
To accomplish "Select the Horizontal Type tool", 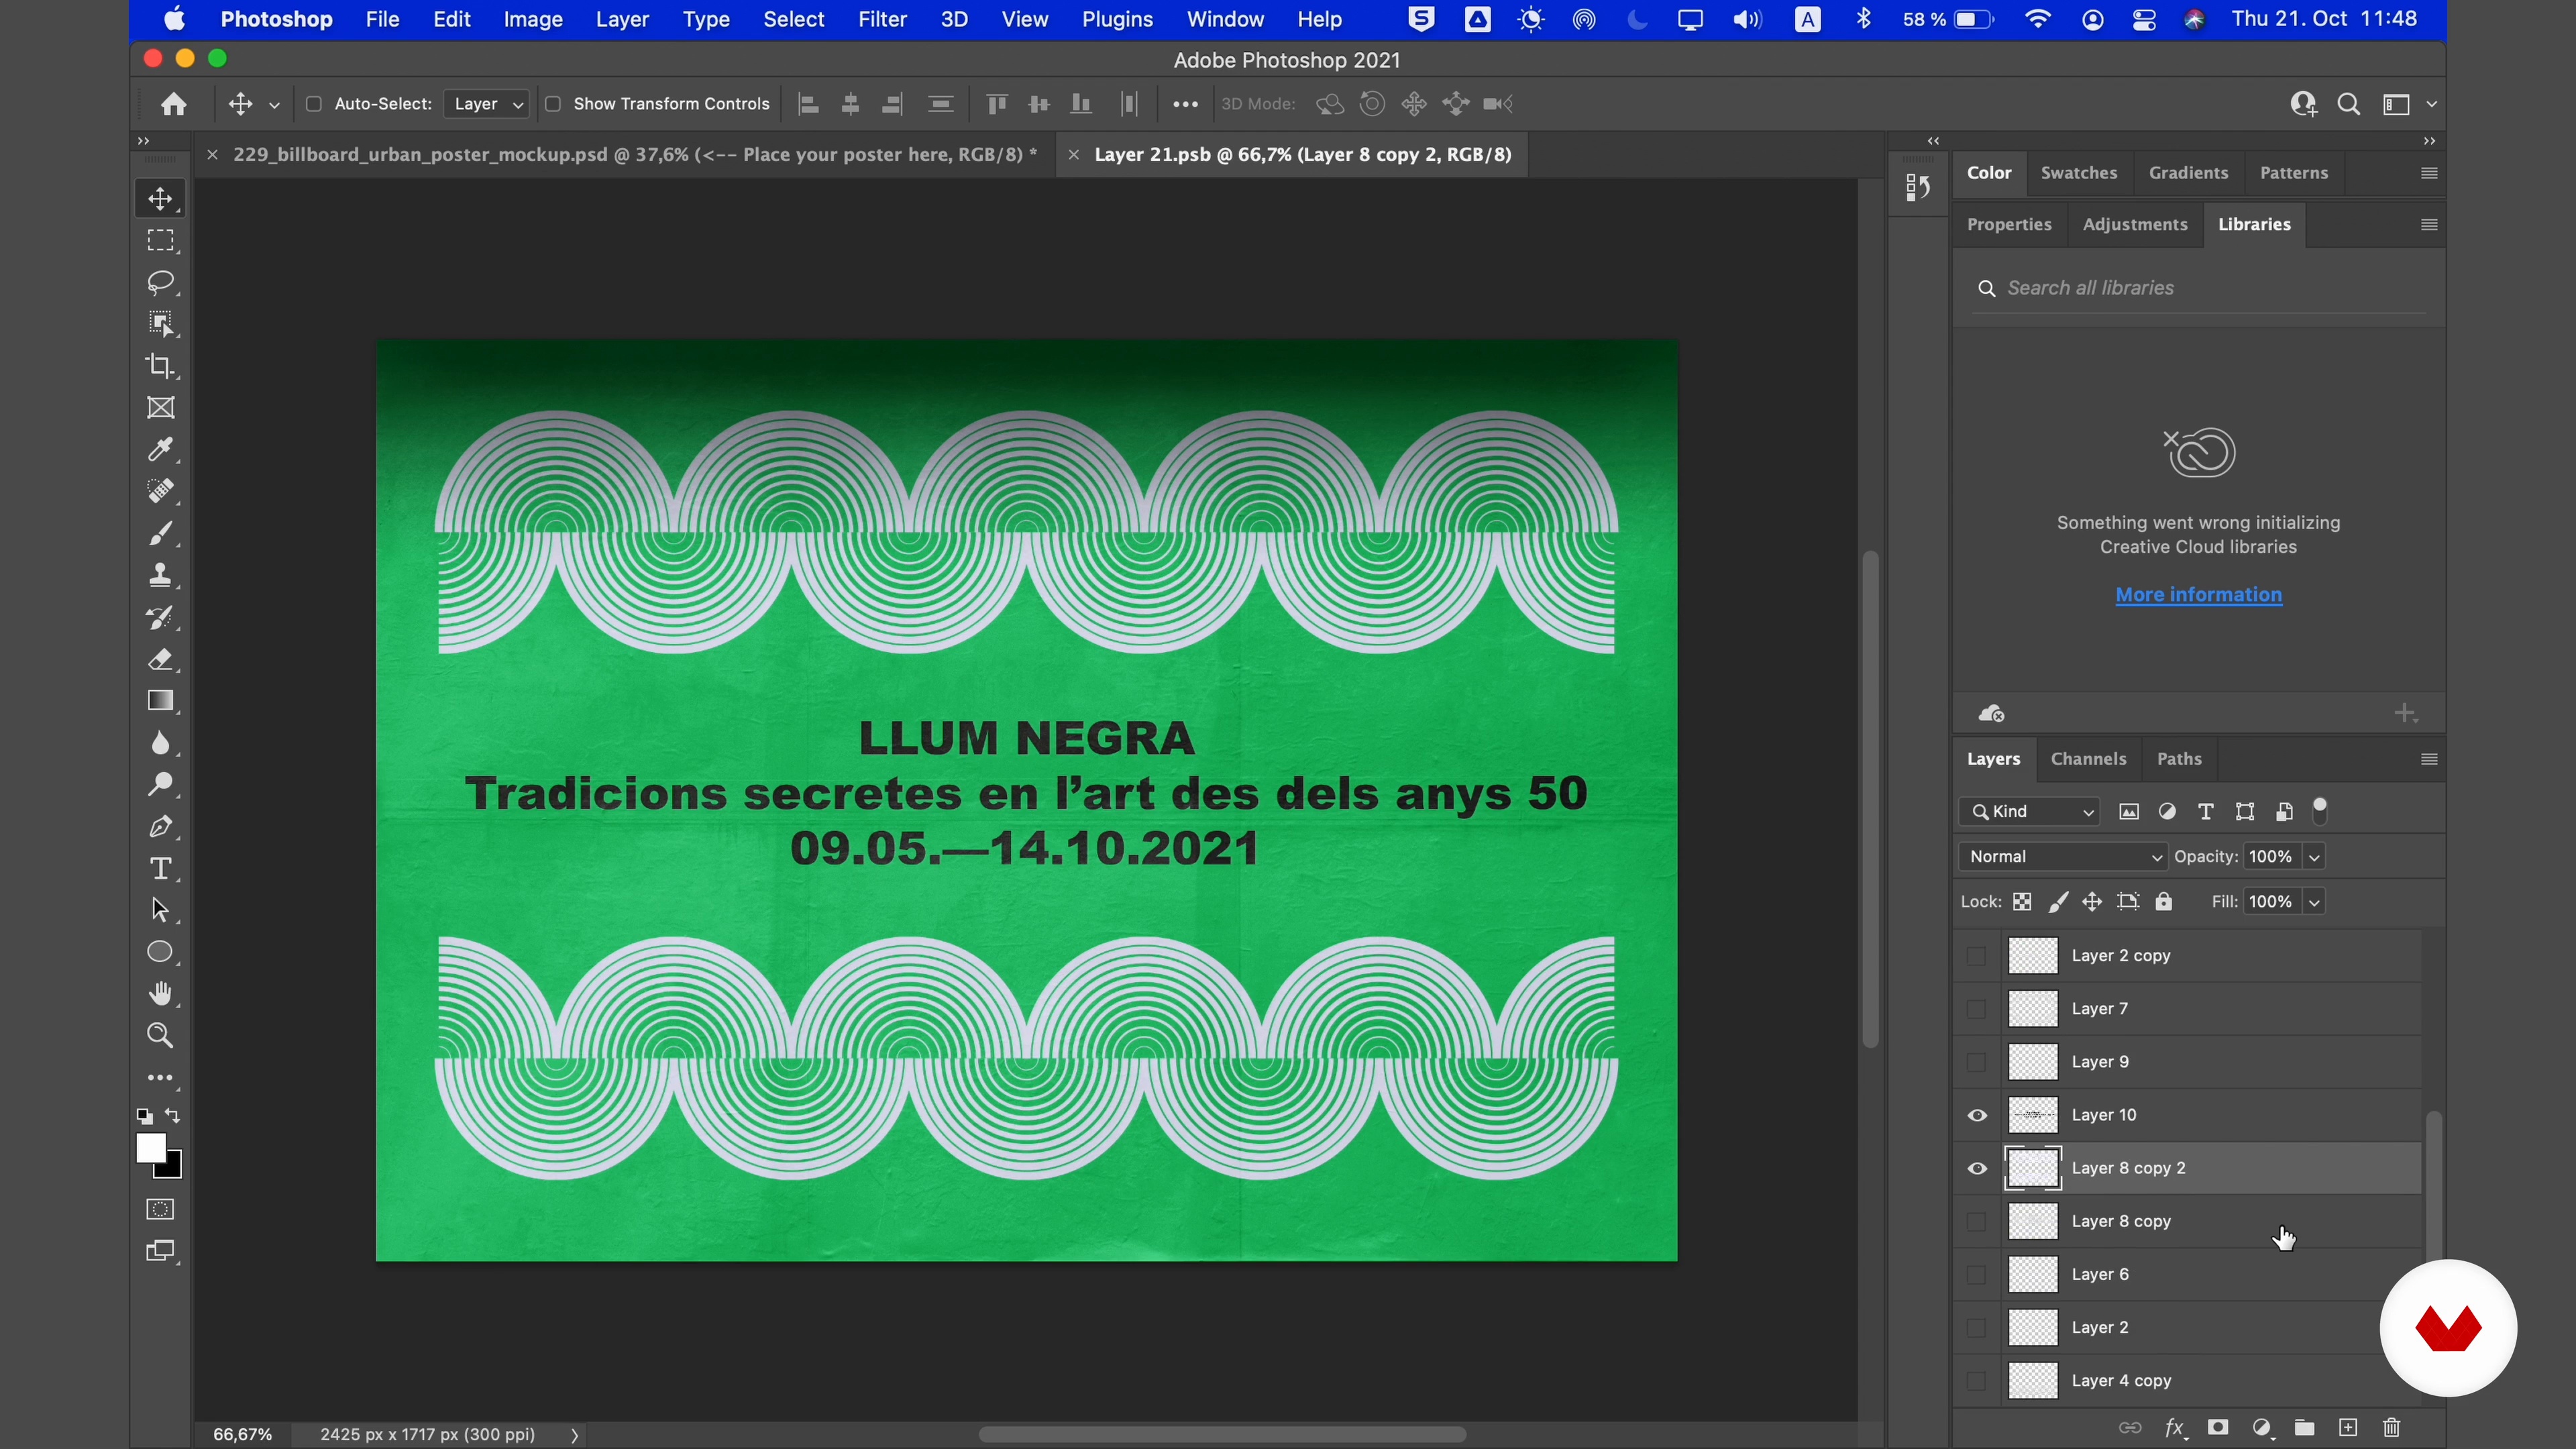I will 160,869.
